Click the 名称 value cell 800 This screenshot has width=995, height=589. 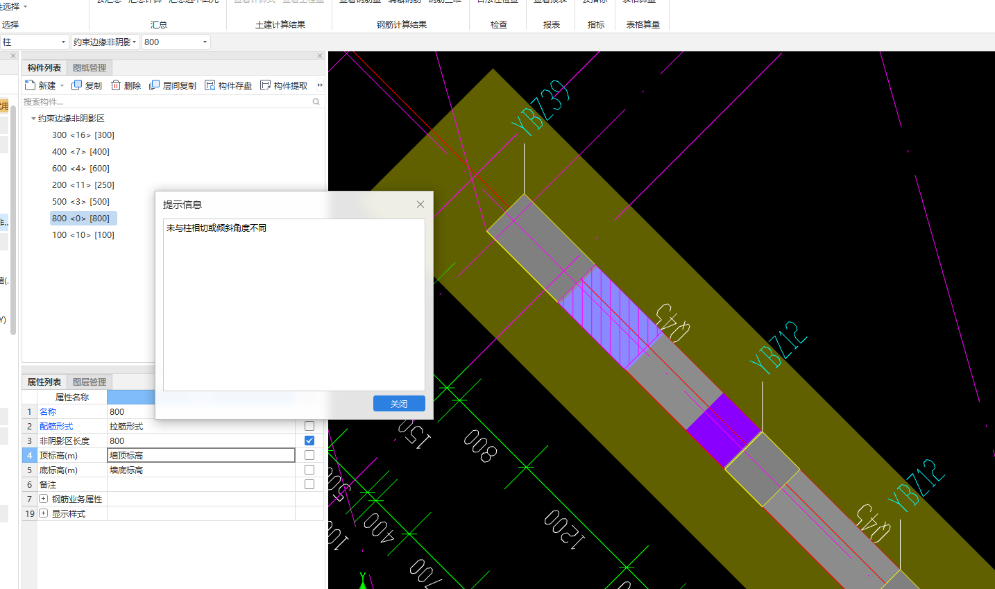pos(201,411)
